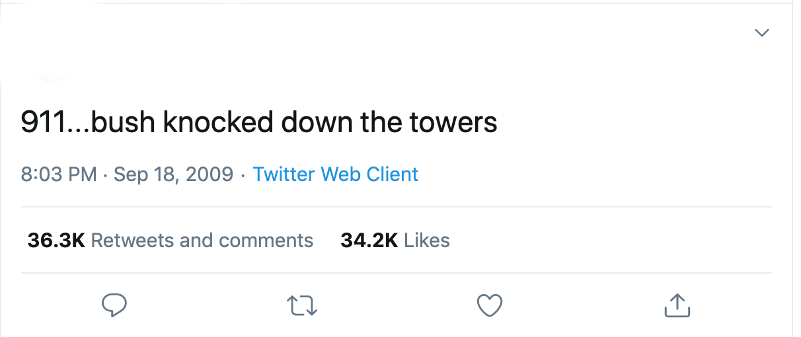Like the tweet with the heart icon

click(489, 305)
